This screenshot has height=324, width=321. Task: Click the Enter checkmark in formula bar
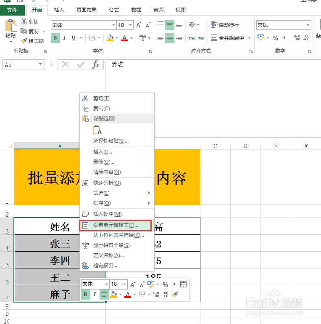pyautogui.click(x=80, y=64)
